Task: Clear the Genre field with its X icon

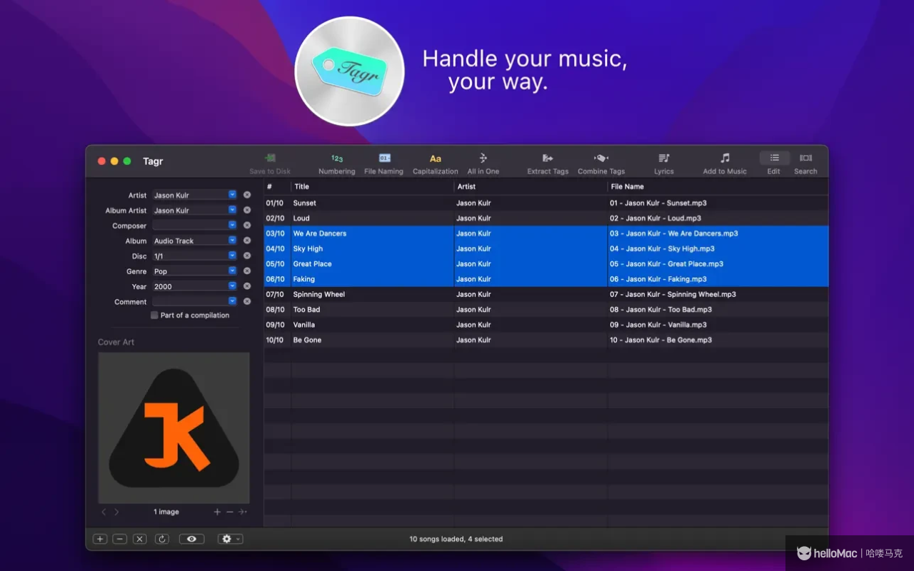Action: 247,271
